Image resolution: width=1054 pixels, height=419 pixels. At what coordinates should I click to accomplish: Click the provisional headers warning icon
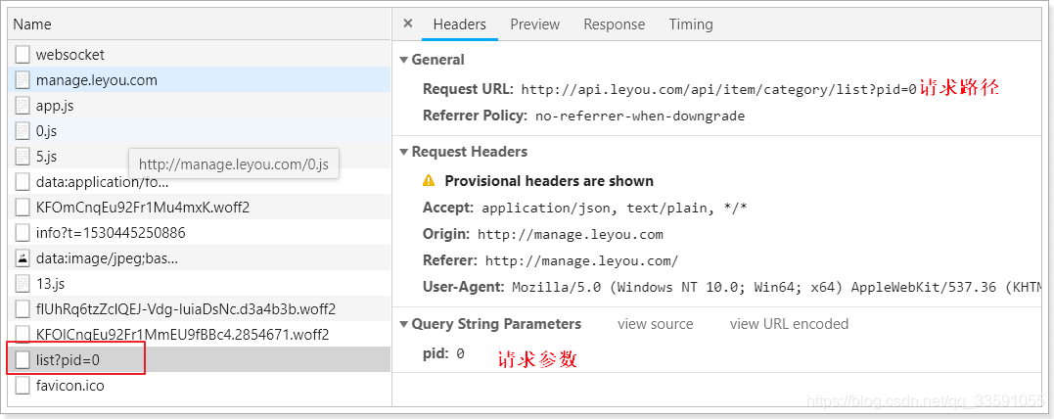coord(429,181)
